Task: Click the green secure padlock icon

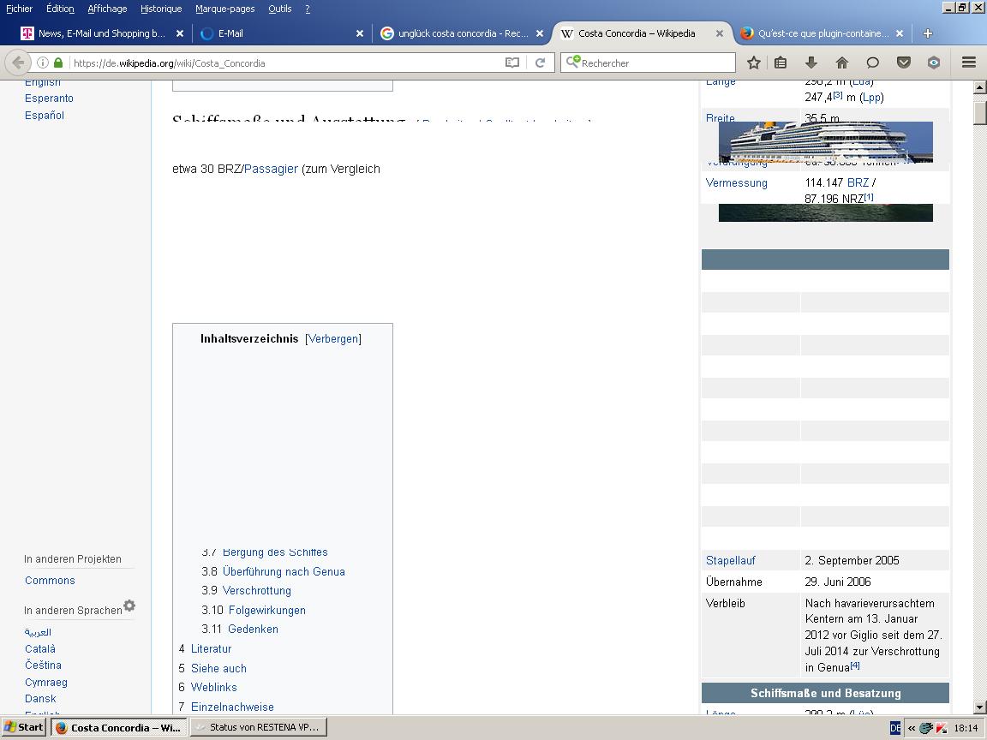Action: click(x=58, y=63)
